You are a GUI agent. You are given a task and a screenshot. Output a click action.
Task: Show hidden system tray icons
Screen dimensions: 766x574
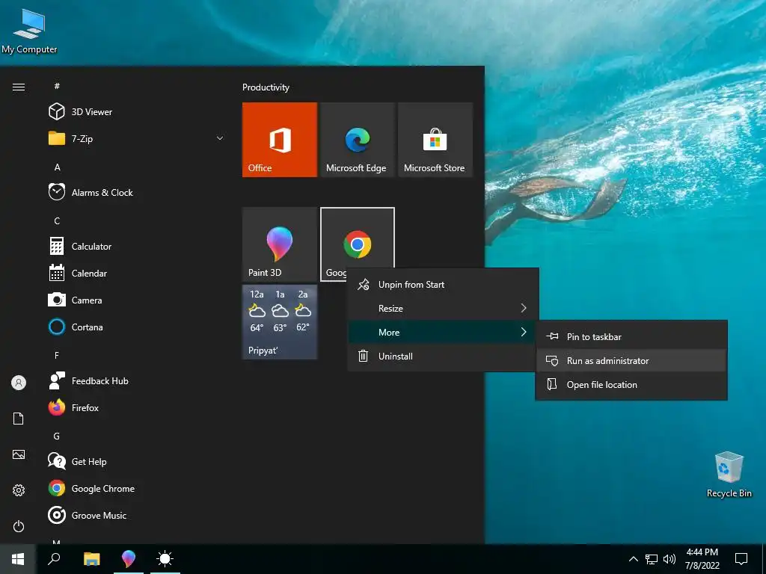[x=633, y=559]
